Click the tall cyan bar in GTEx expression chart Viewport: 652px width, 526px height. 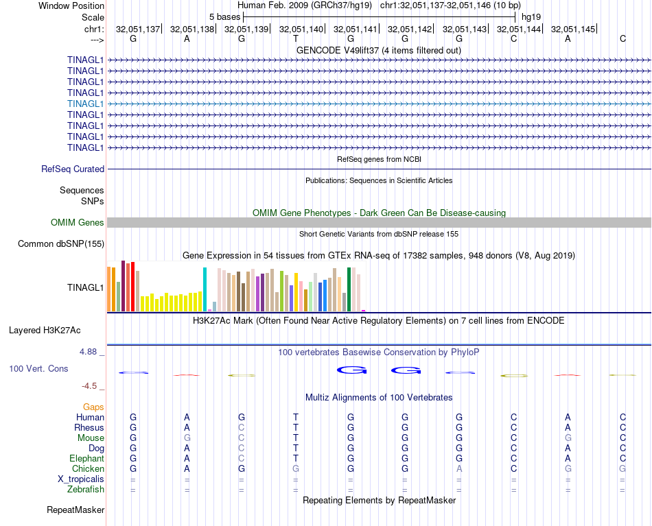pos(205,289)
